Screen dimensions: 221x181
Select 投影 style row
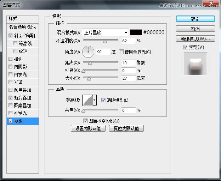[x=23, y=121]
